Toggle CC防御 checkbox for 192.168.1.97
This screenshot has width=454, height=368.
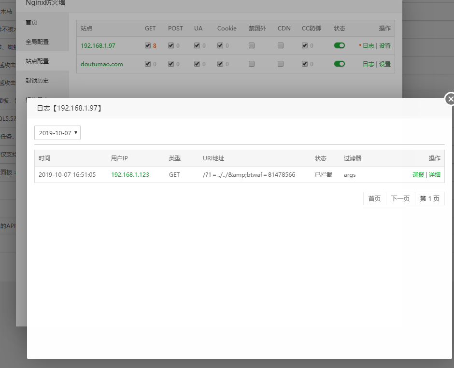305,45
